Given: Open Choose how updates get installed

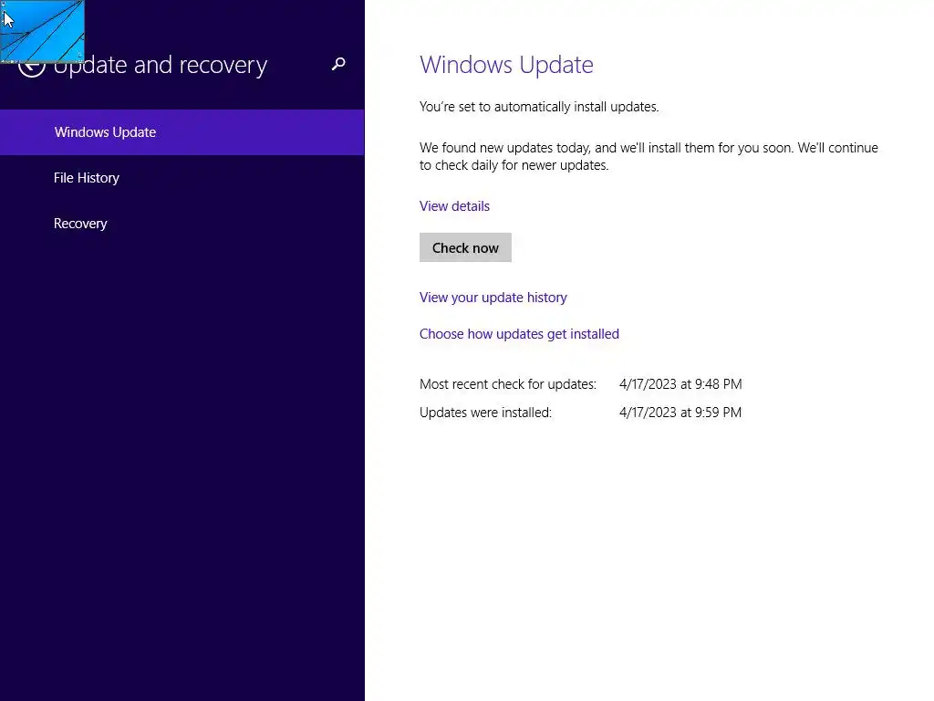Looking at the screenshot, I should pyautogui.click(x=519, y=334).
